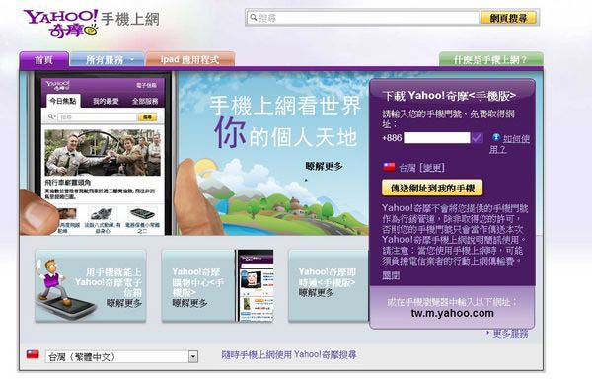The height and width of the screenshot is (383, 592).
Task: Click the blue info icon beside 如何使用
Action: (496, 137)
